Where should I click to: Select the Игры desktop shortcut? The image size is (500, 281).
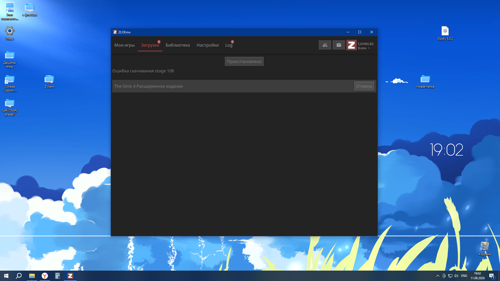[10, 33]
